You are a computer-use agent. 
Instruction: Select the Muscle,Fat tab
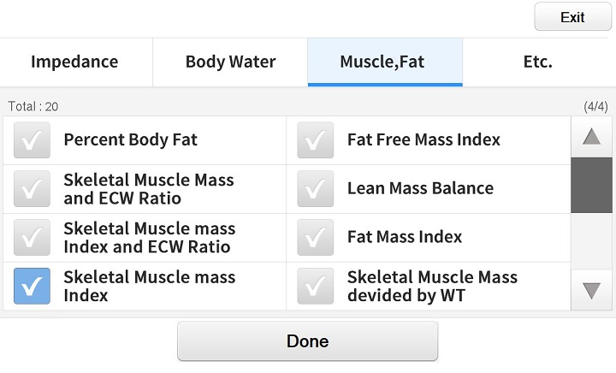coord(382,62)
